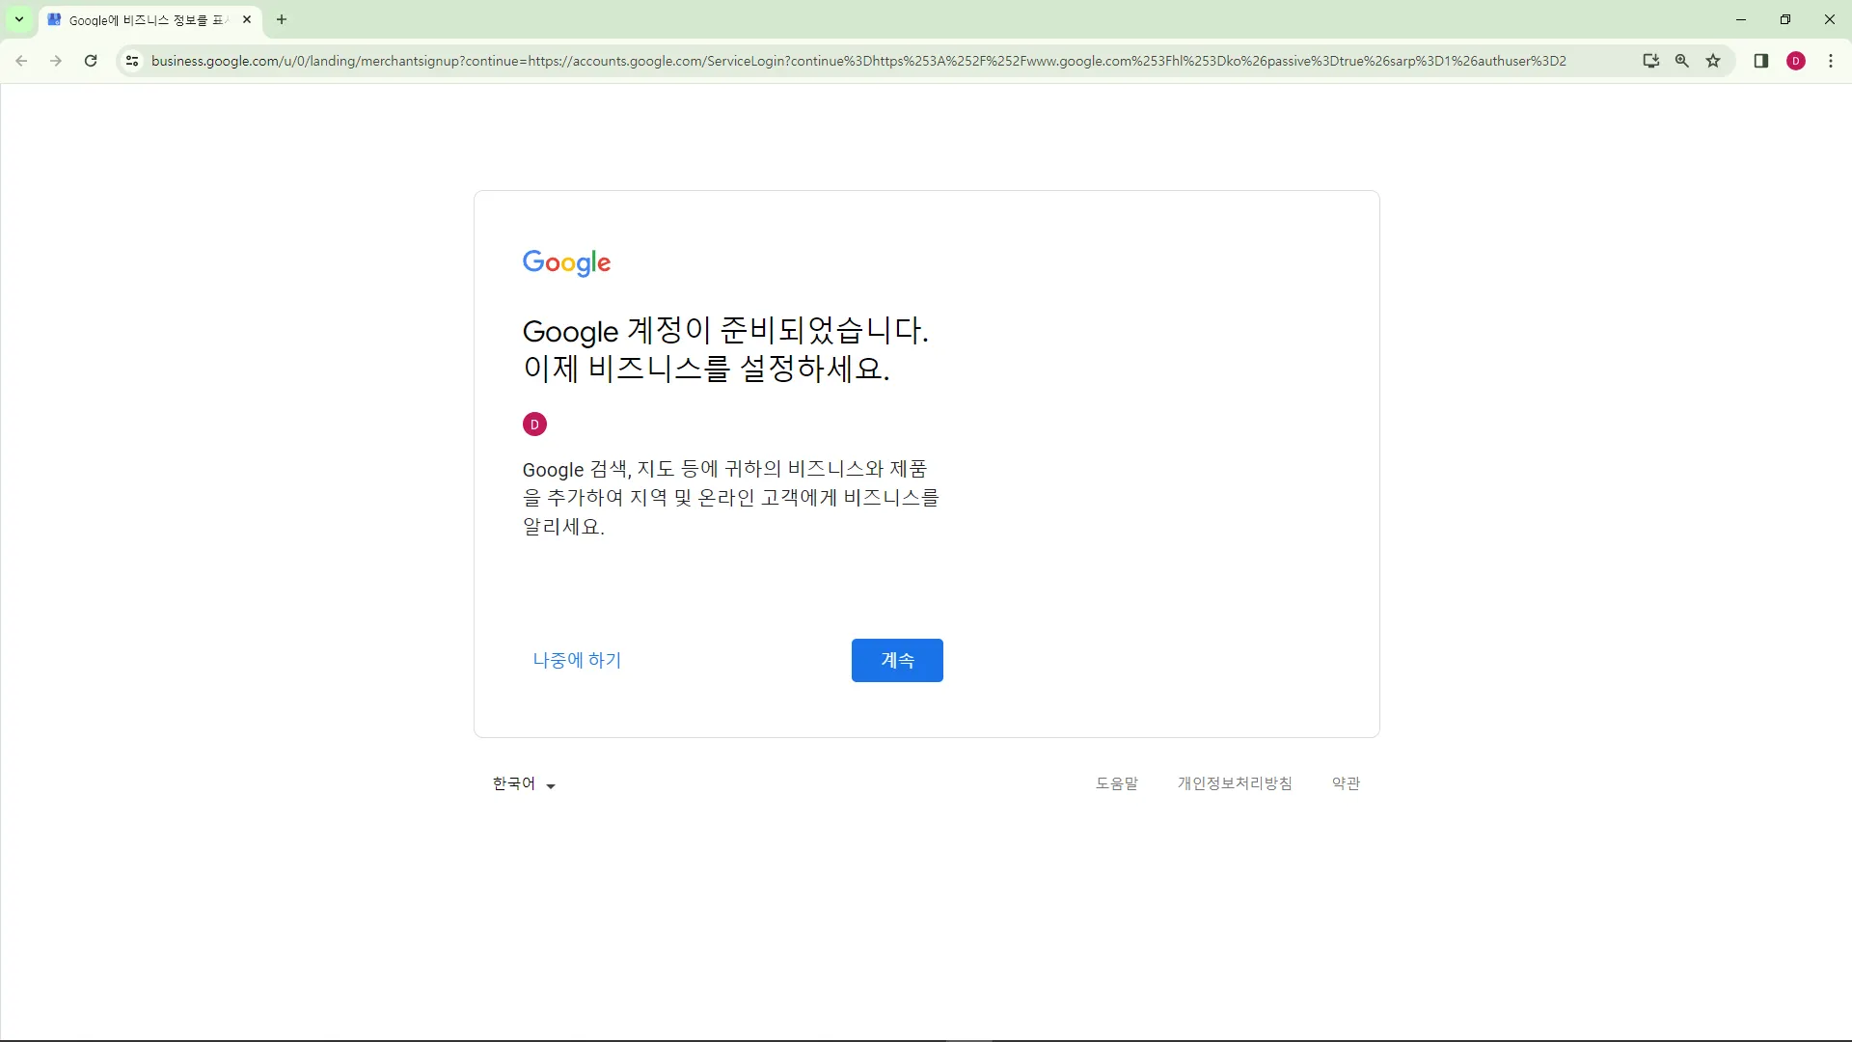Screen dimensions: 1852x1042
Task: Select the Google business tab
Action: tap(145, 19)
